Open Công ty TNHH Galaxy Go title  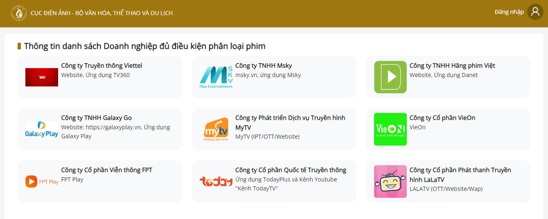point(96,118)
